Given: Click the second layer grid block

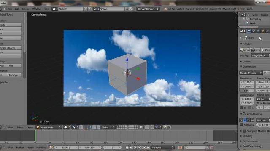Looking at the screenshot, I should click(133, 128).
